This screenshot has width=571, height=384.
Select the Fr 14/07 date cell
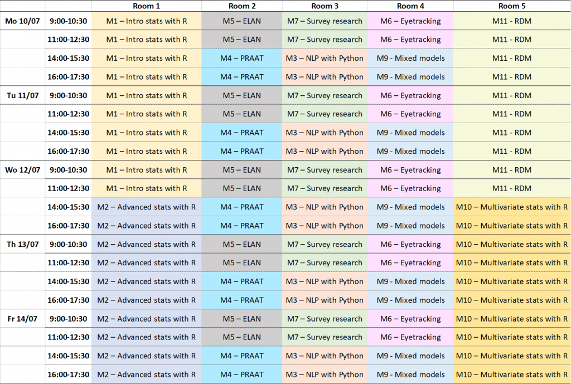coord(22,319)
